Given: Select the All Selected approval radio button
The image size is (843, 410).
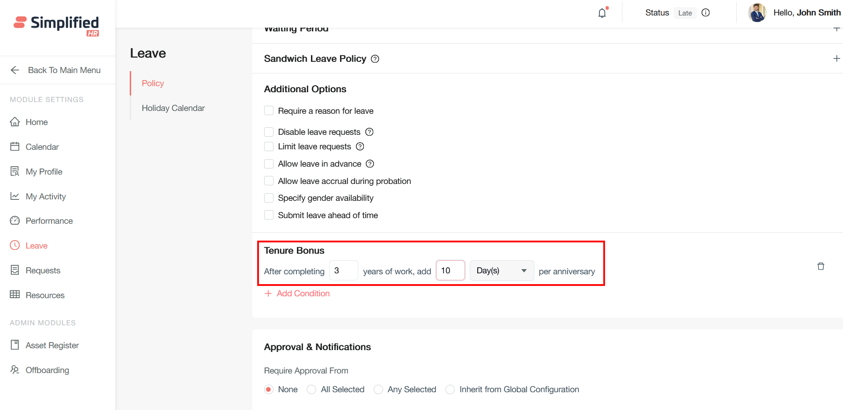Looking at the screenshot, I should pos(311,389).
